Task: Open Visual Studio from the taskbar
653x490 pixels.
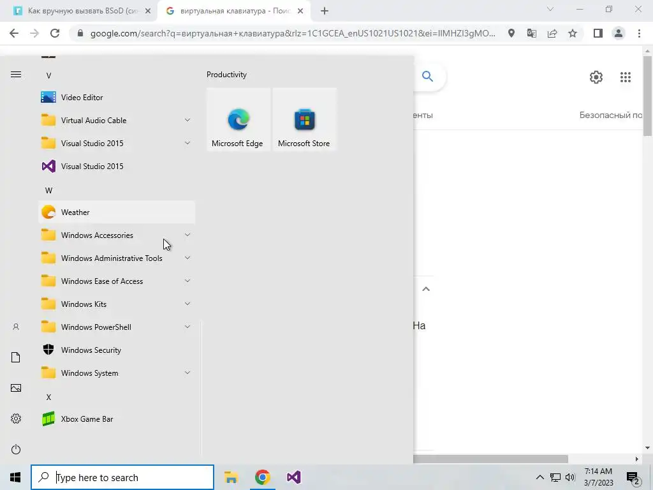Action: coord(293,477)
